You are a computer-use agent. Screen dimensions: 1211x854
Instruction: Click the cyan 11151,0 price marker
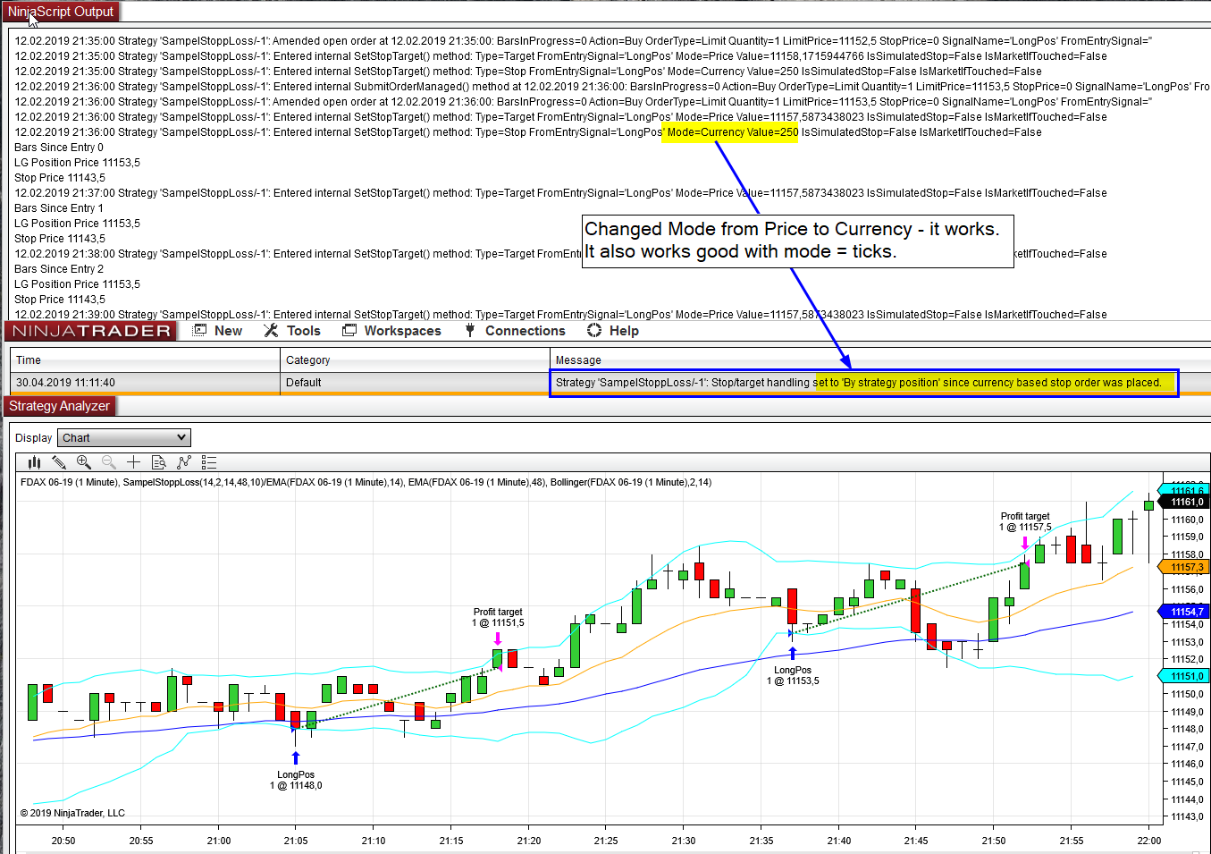point(1184,676)
